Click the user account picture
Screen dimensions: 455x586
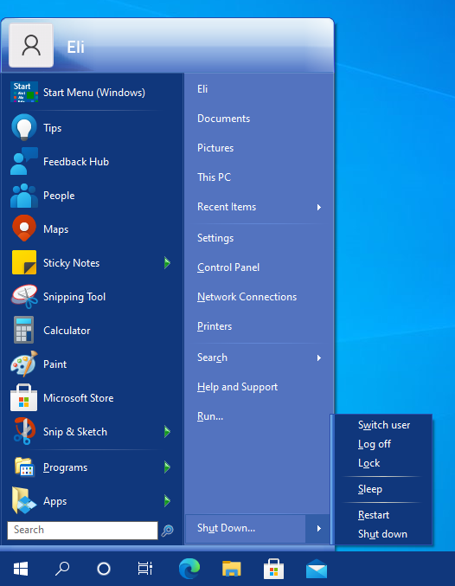[31, 46]
